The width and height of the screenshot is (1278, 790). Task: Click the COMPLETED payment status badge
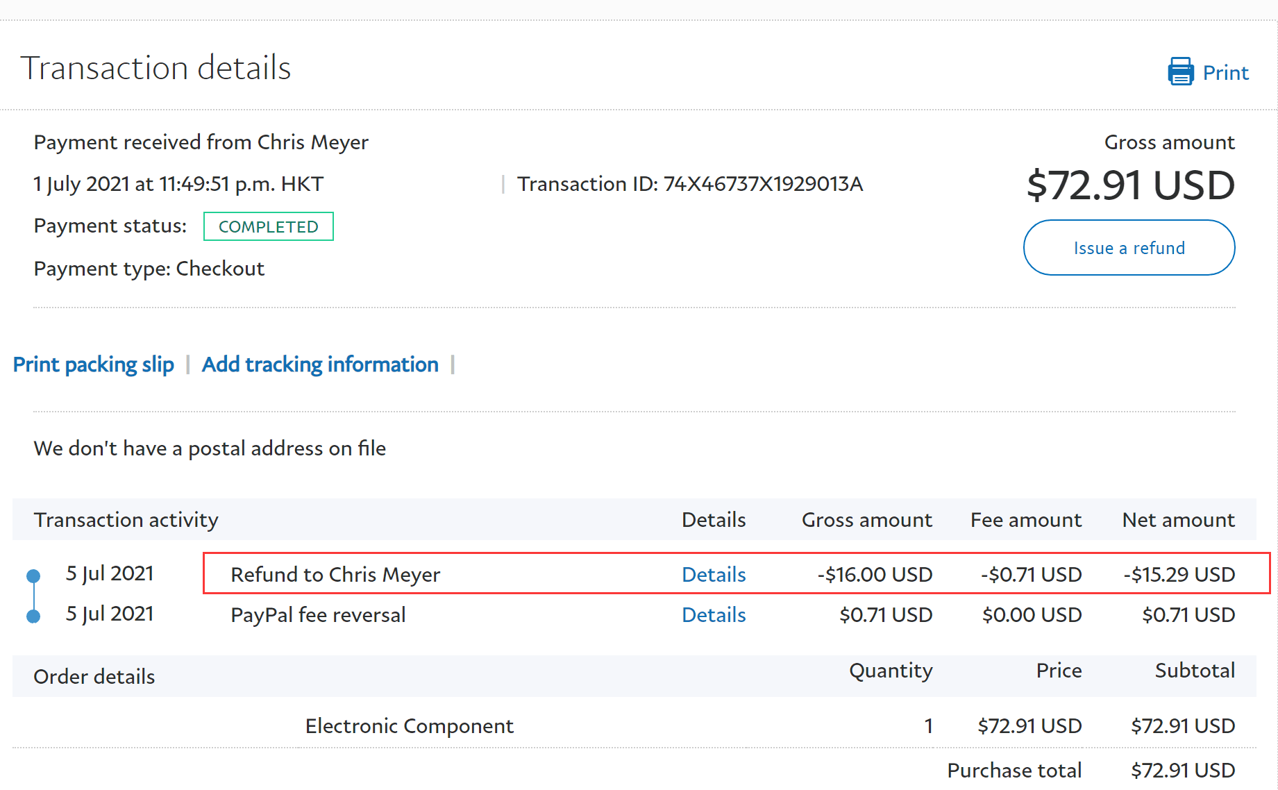coord(268,227)
